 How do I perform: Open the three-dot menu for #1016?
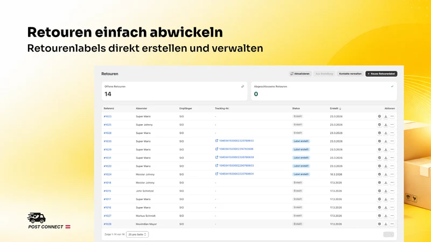tap(392, 208)
